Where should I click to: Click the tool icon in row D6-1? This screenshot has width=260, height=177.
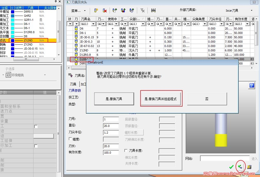coord(76,33)
